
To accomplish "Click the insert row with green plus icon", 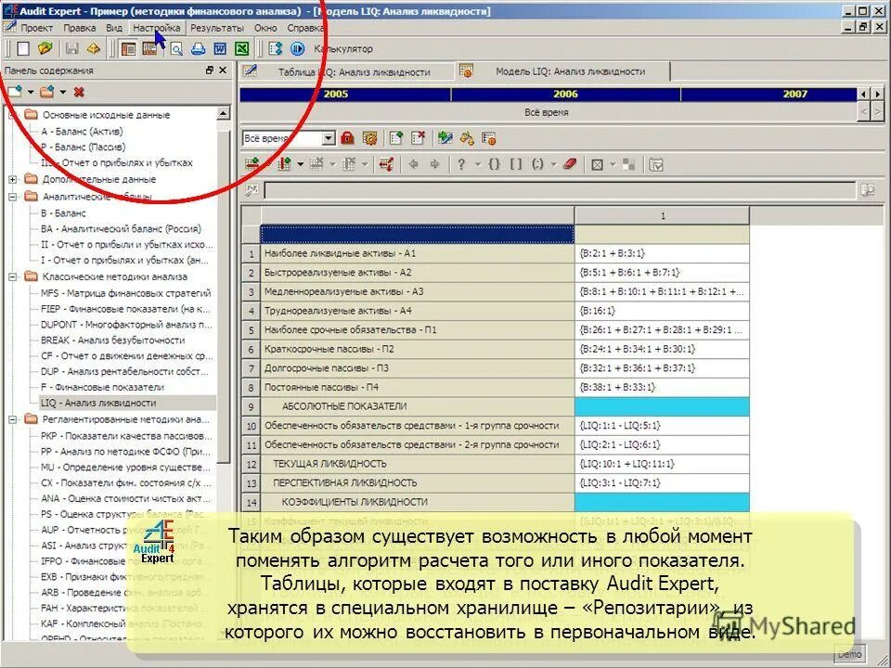I will [x=252, y=165].
